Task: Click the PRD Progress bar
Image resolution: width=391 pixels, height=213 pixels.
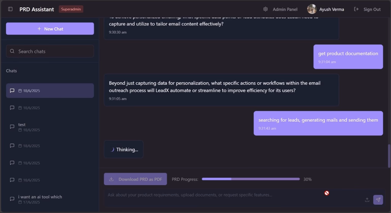Action: [250, 179]
